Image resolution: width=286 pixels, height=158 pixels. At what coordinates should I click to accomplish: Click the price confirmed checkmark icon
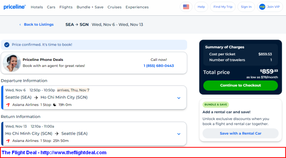coord(7,45)
